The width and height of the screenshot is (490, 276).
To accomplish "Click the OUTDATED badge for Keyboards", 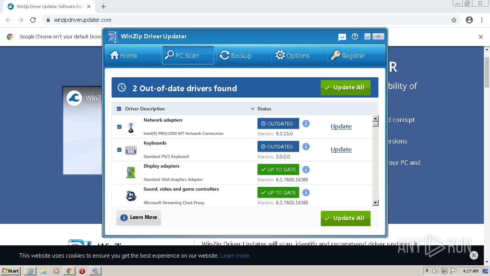I will (x=278, y=146).
